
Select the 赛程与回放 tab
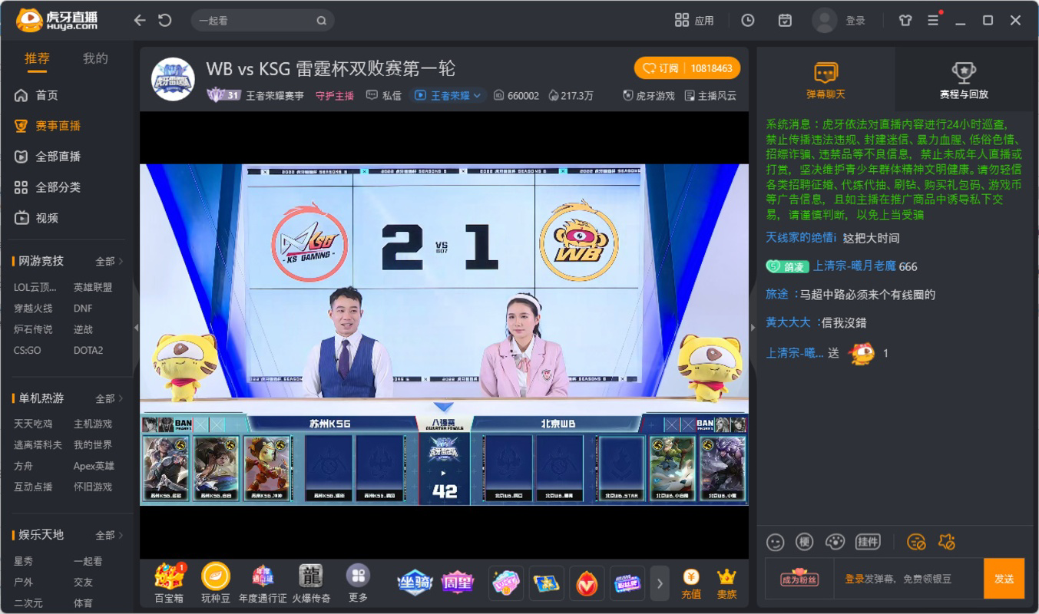(964, 81)
